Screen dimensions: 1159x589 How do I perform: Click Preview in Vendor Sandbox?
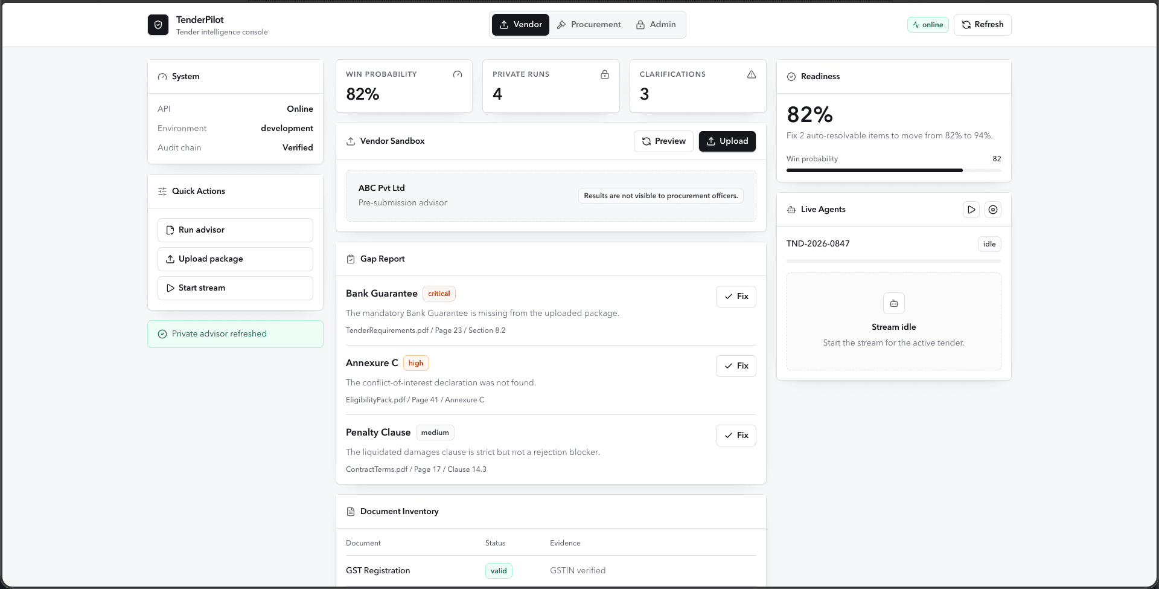[x=663, y=141]
